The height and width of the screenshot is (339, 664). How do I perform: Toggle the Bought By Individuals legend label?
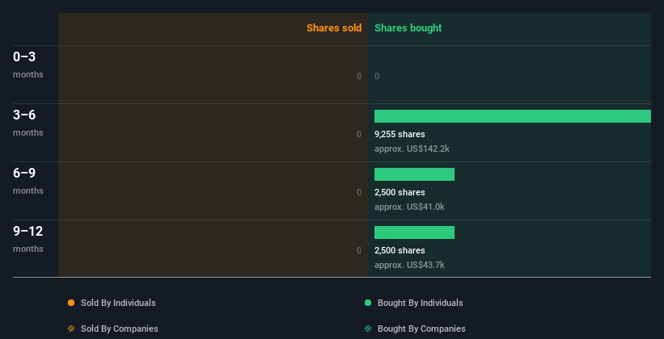[420, 303]
